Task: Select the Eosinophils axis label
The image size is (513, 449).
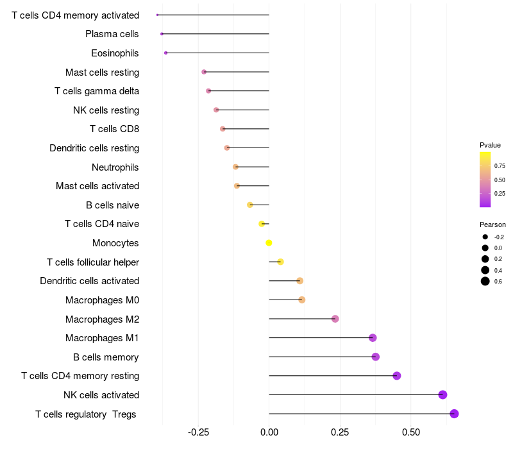Action: click(x=115, y=53)
